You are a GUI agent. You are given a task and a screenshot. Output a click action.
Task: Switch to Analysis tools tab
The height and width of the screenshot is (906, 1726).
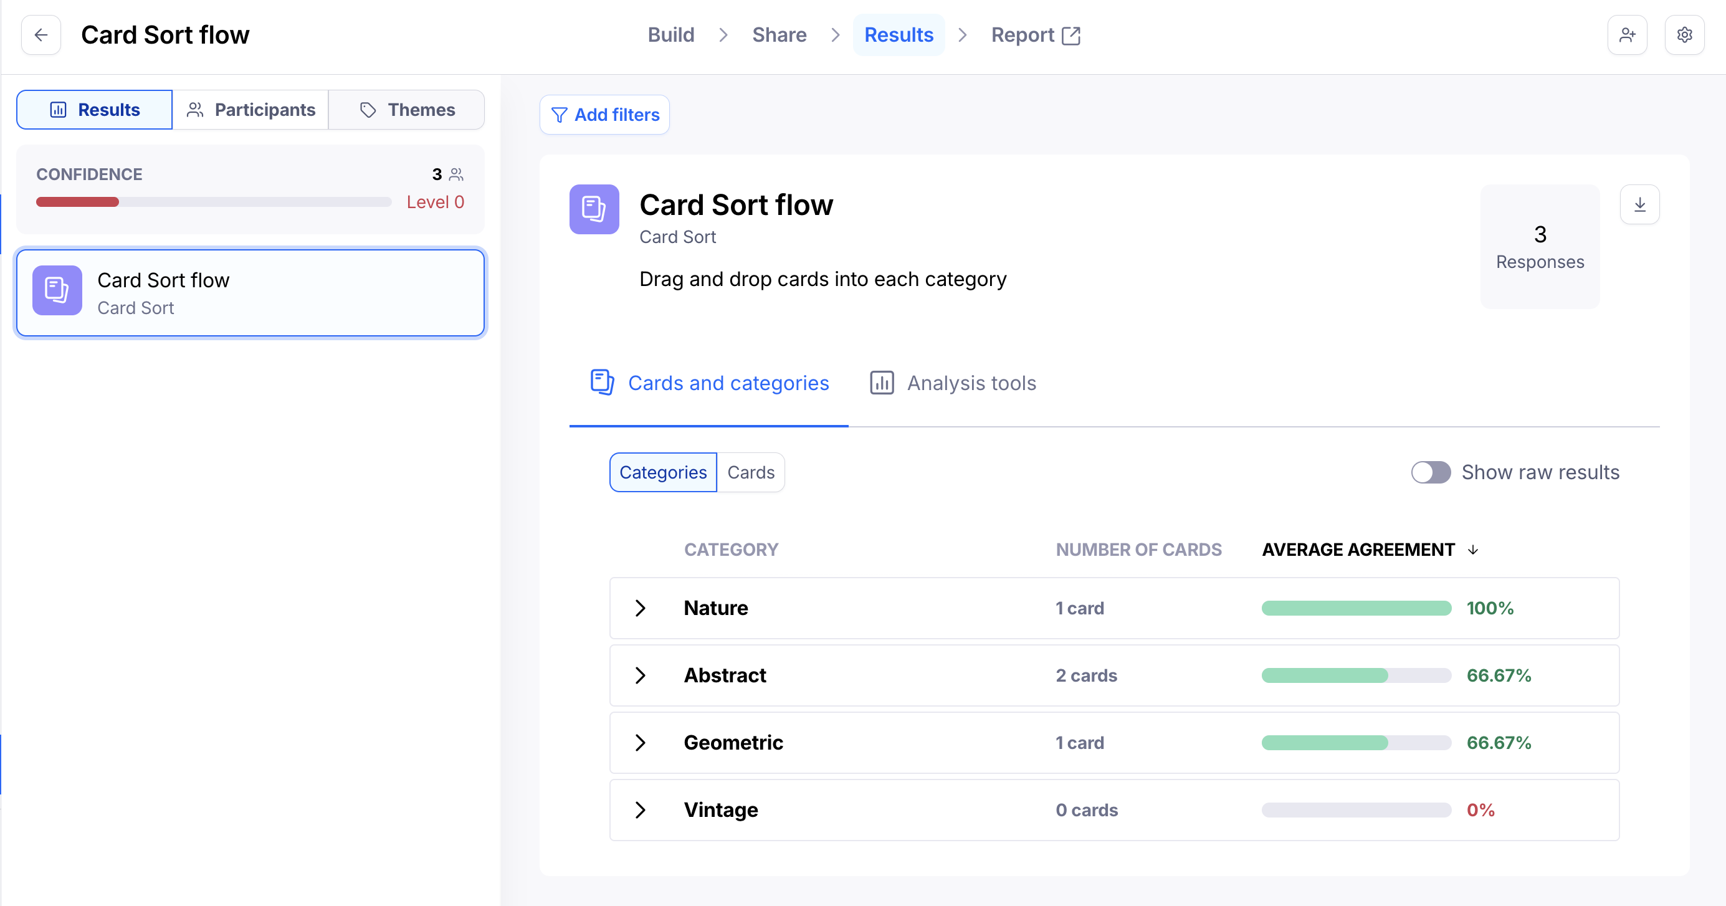click(953, 383)
